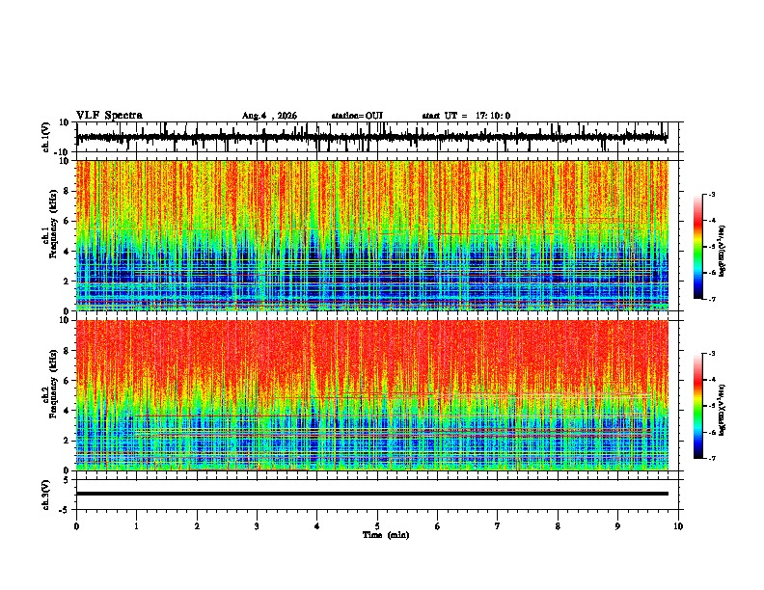The width and height of the screenshot is (764, 590).
Task: Click the ch.1 color bar log(PSD) label
Action: click(x=722, y=252)
